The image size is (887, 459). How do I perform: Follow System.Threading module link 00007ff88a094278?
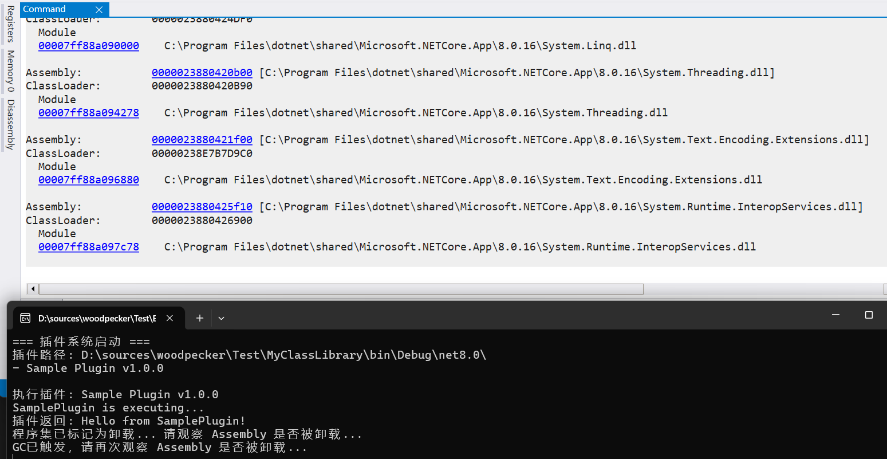pos(88,113)
